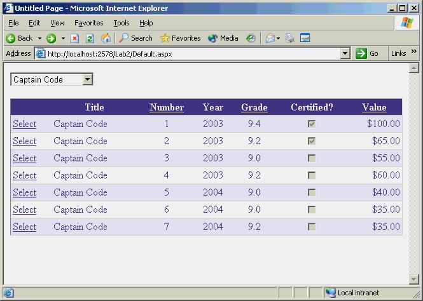This screenshot has width=423, height=301.
Task: Open the Search pane
Action: [x=135, y=38]
